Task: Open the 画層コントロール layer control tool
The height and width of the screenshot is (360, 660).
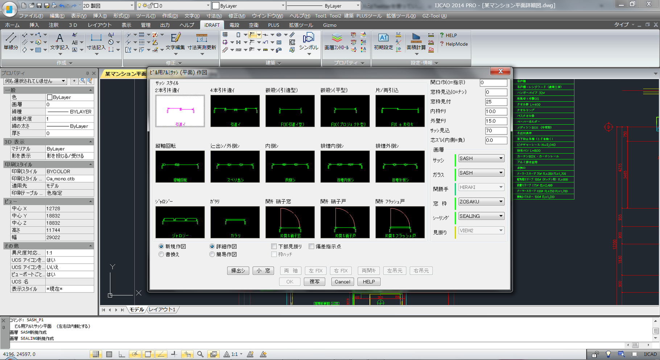Action: click(x=337, y=41)
